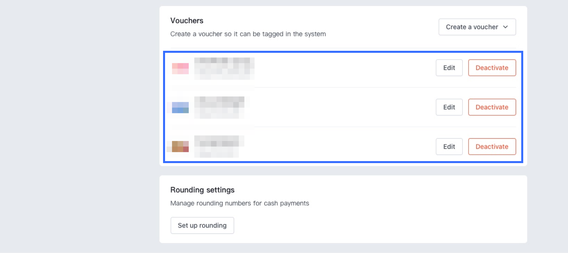Click the first voucher's name text
Viewport: 568px width, 253px height.
(x=224, y=64)
